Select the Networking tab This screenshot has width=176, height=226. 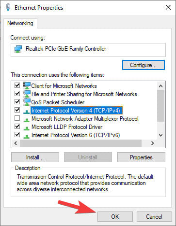pyautogui.click(x=20, y=23)
